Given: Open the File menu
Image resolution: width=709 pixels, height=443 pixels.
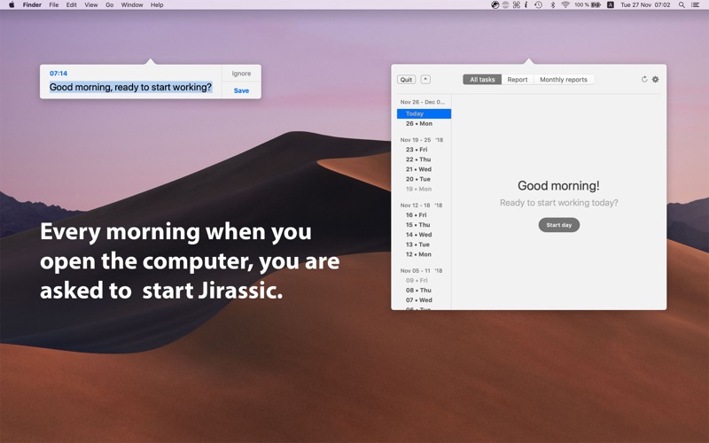Looking at the screenshot, I should (54, 5).
